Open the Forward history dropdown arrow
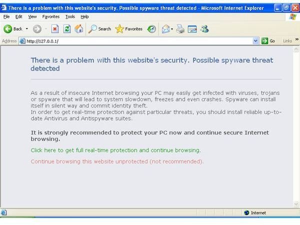The width and height of the screenshot is (300, 225). [x=46, y=29]
